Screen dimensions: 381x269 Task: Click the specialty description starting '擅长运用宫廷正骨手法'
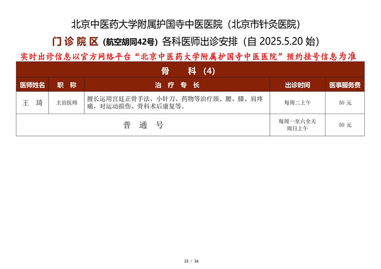(x=175, y=103)
